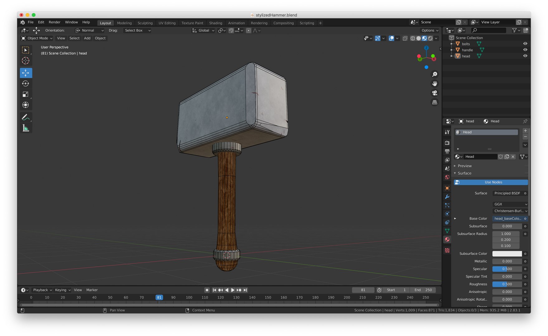The image size is (548, 336).
Task: Open Orientation Normal dropdown
Action: (90, 30)
